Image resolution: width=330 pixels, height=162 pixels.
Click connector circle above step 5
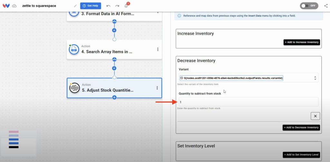click(x=114, y=77)
